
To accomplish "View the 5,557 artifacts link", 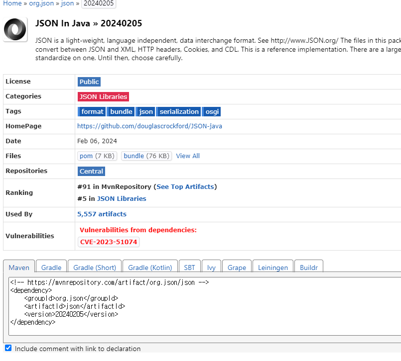I will point(102,214).
